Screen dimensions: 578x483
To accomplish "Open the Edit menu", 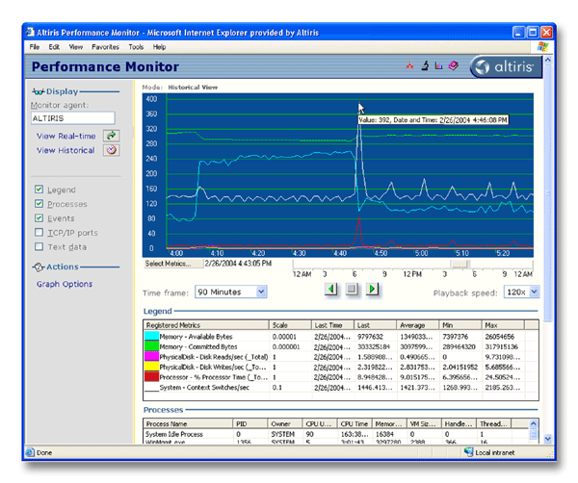I will click(54, 47).
